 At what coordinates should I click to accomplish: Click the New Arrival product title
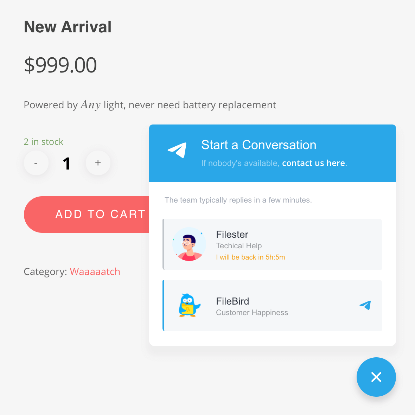pyautogui.click(x=68, y=27)
